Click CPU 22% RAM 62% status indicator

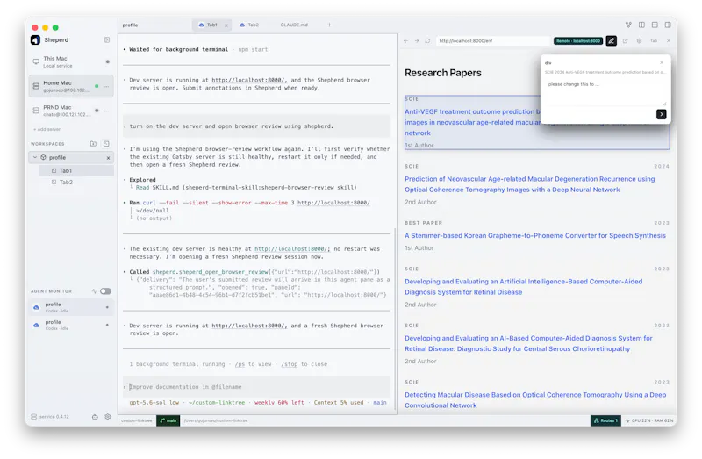[648, 420]
